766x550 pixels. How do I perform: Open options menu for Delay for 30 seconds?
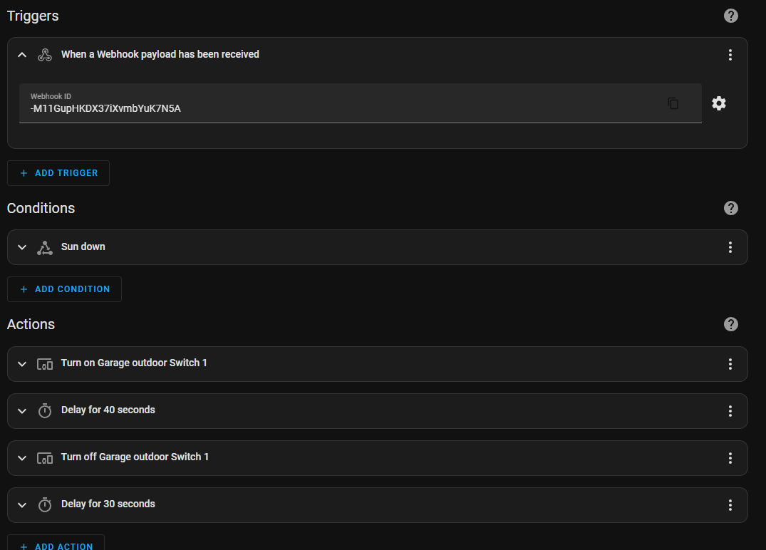730,505
